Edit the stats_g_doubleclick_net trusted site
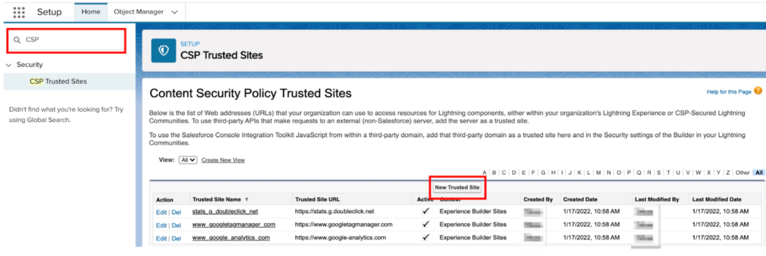The height and width of the screenshot is (256, 766). coord(161,212)
